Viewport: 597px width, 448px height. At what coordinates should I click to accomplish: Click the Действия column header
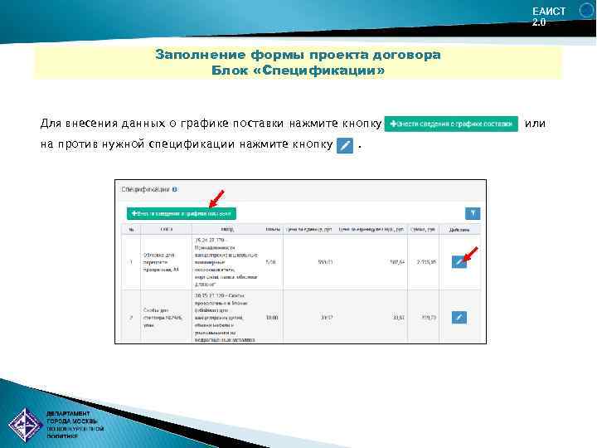459,230
